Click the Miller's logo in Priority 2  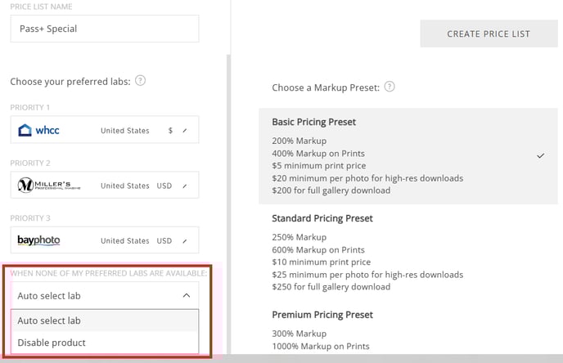click(49, 185)
